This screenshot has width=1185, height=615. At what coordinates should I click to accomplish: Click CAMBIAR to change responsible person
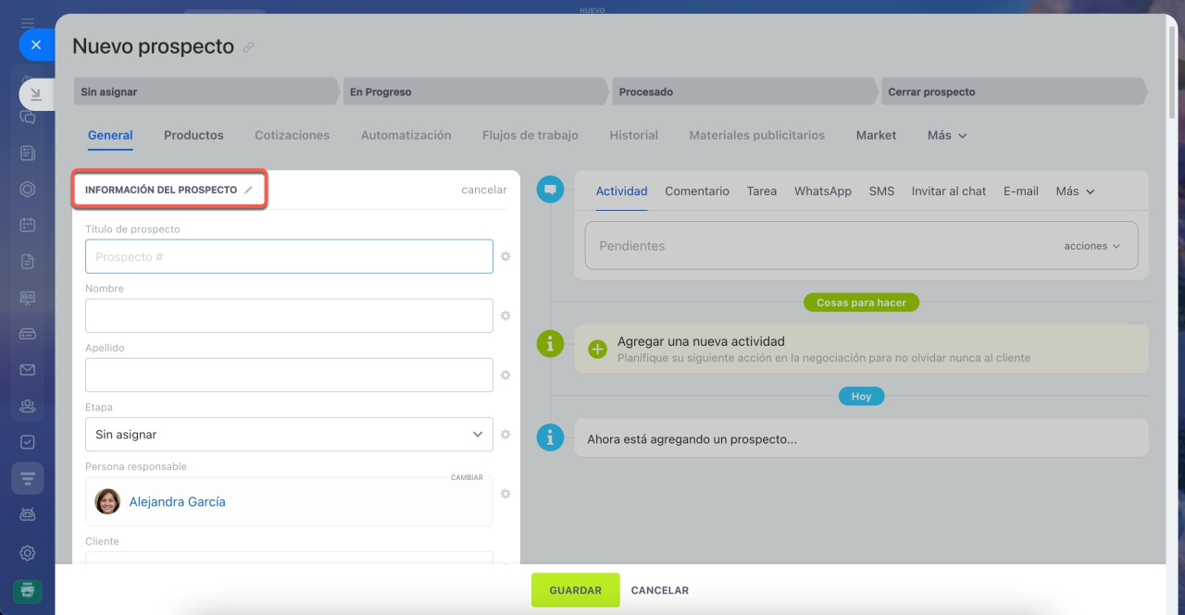point(467,478)
